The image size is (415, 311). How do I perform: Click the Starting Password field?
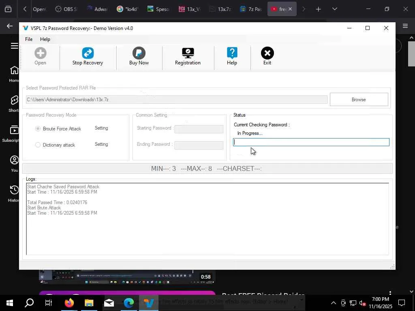click(x=199, y=129)
